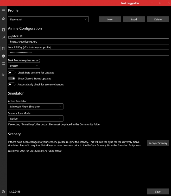Enable Check beta versions for updates toggle
This screenshot has width=171, height=196.
click(x=12, y=72)
